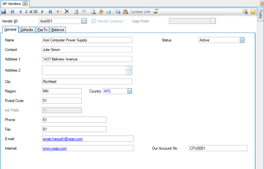
Task: Click the Copy toolbar icon
Action: pos(118,12)
